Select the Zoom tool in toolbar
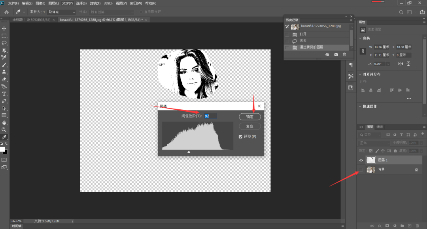This screenshot has height=229, width=427. click(4, 130)
